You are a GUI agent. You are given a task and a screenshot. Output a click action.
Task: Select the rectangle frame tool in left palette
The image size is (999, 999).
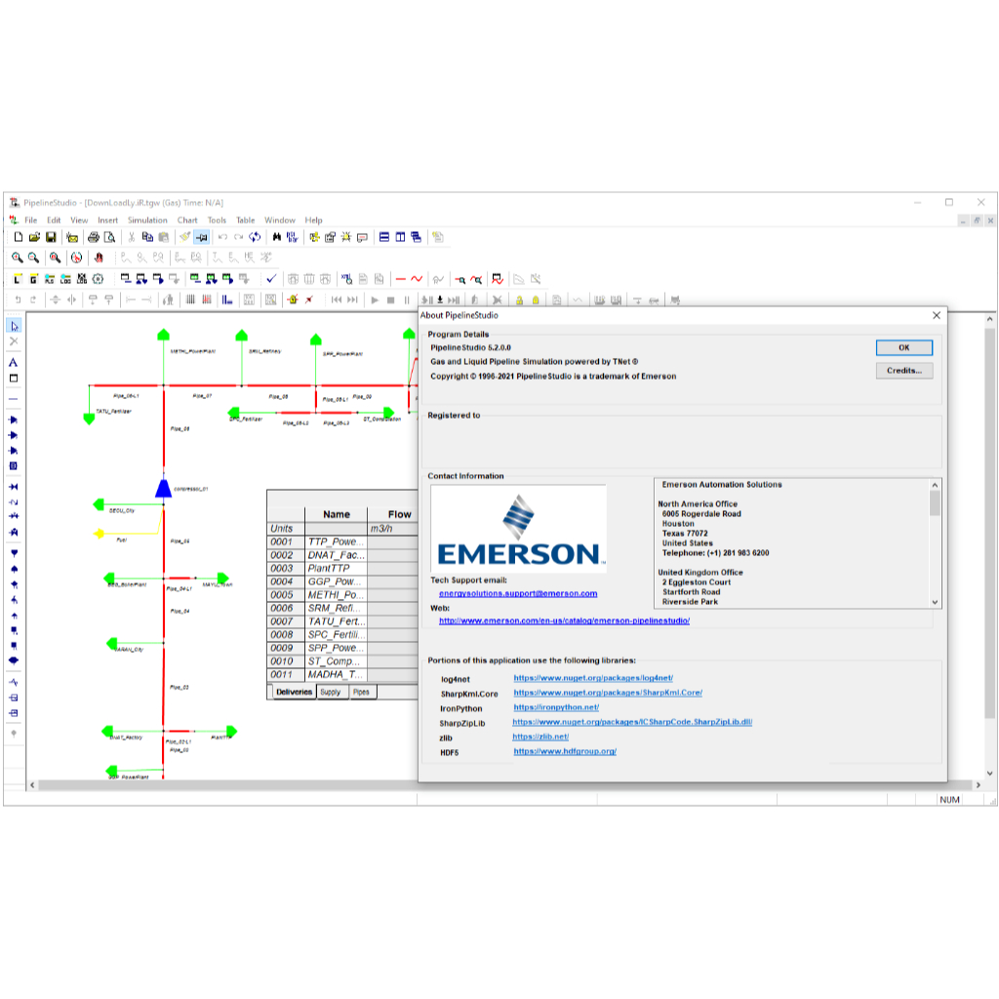[14, 378]
